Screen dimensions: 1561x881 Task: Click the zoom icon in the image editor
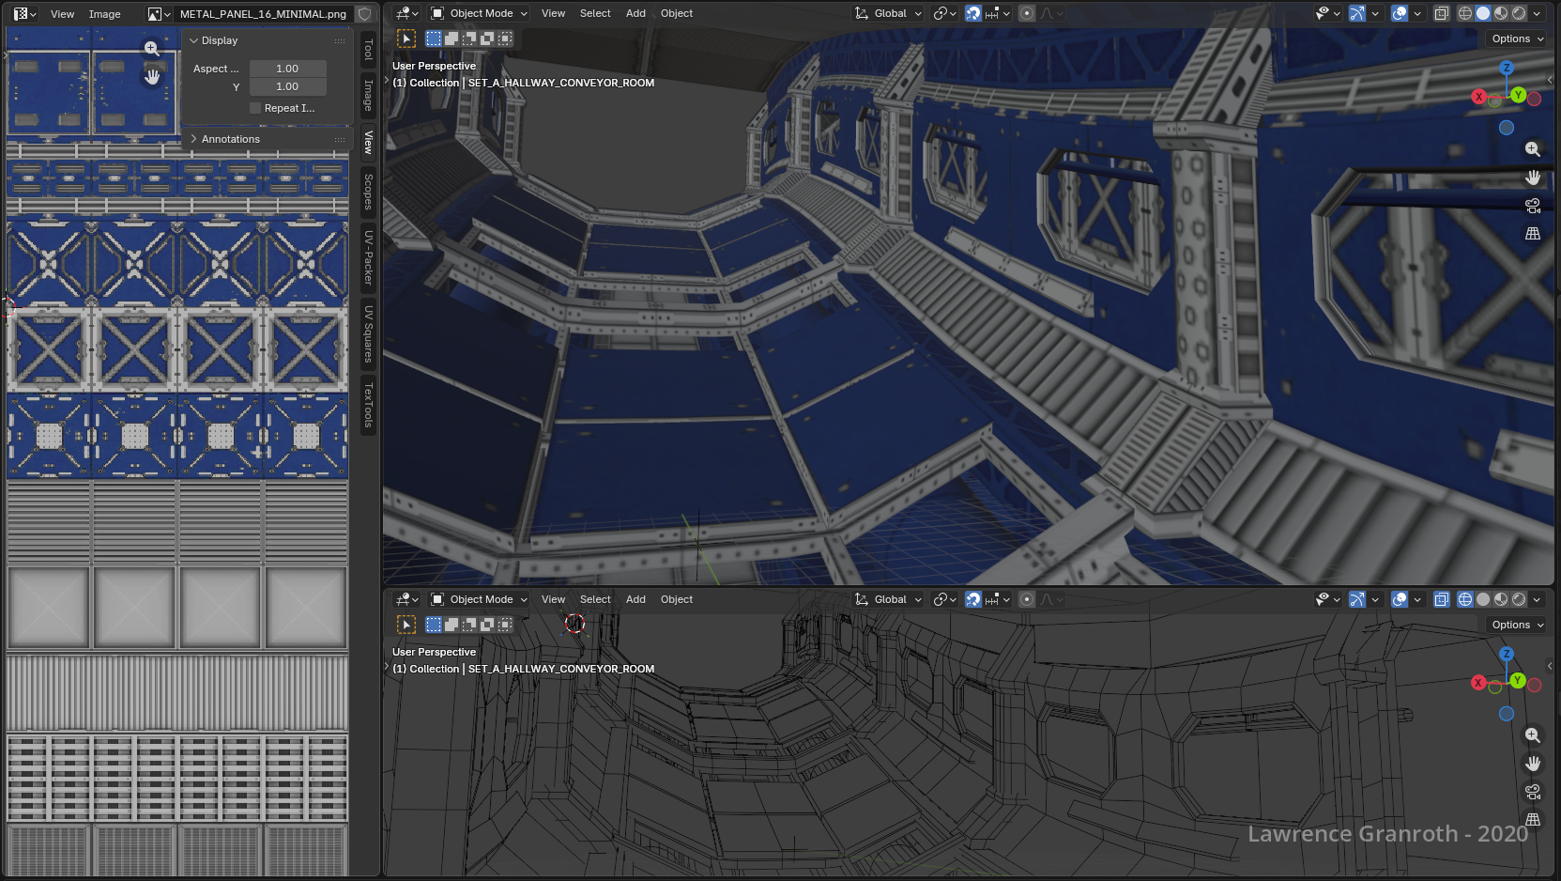(x=151, y=48)
